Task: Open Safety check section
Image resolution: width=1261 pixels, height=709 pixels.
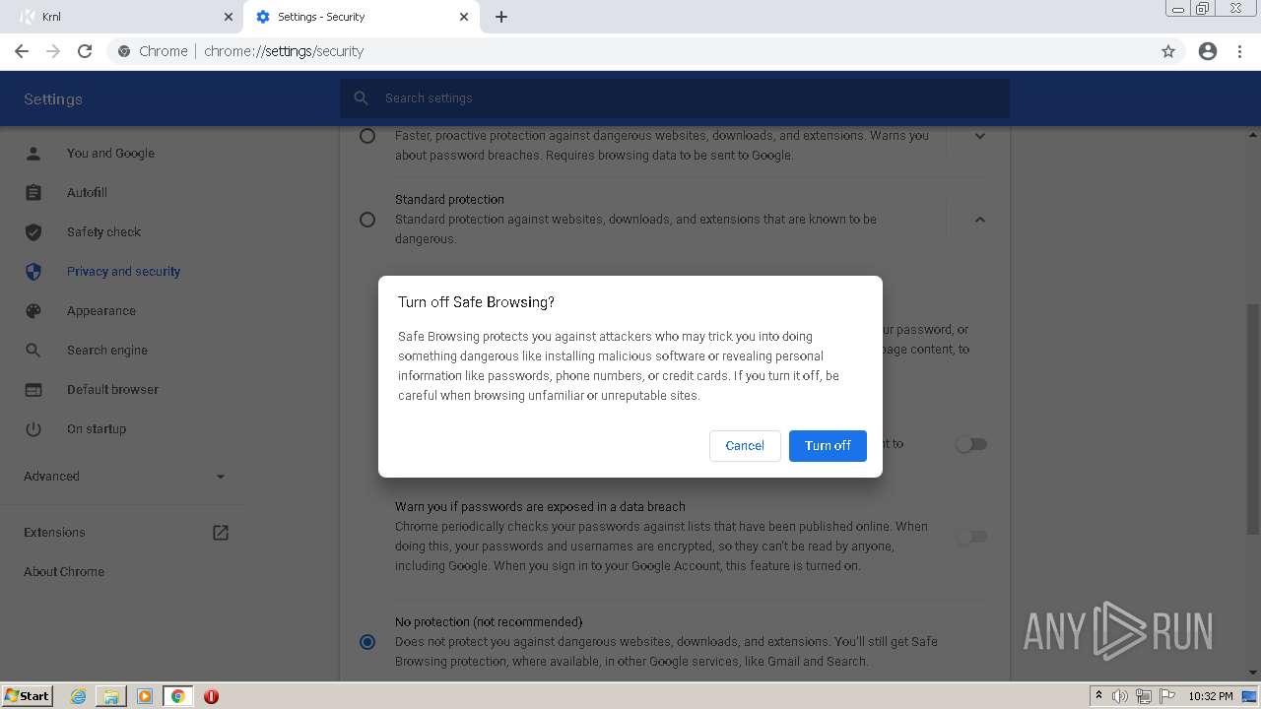Action: click(103, 231)
